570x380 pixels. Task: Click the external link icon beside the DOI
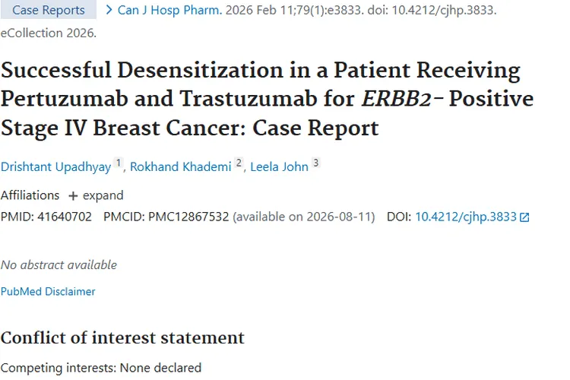coord(524,217)
